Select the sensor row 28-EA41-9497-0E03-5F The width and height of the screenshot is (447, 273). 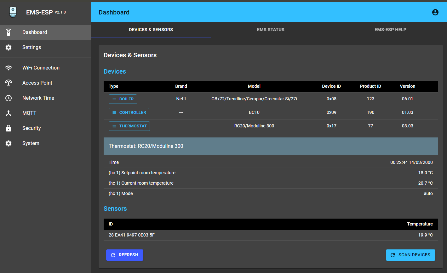pos(270,235)
